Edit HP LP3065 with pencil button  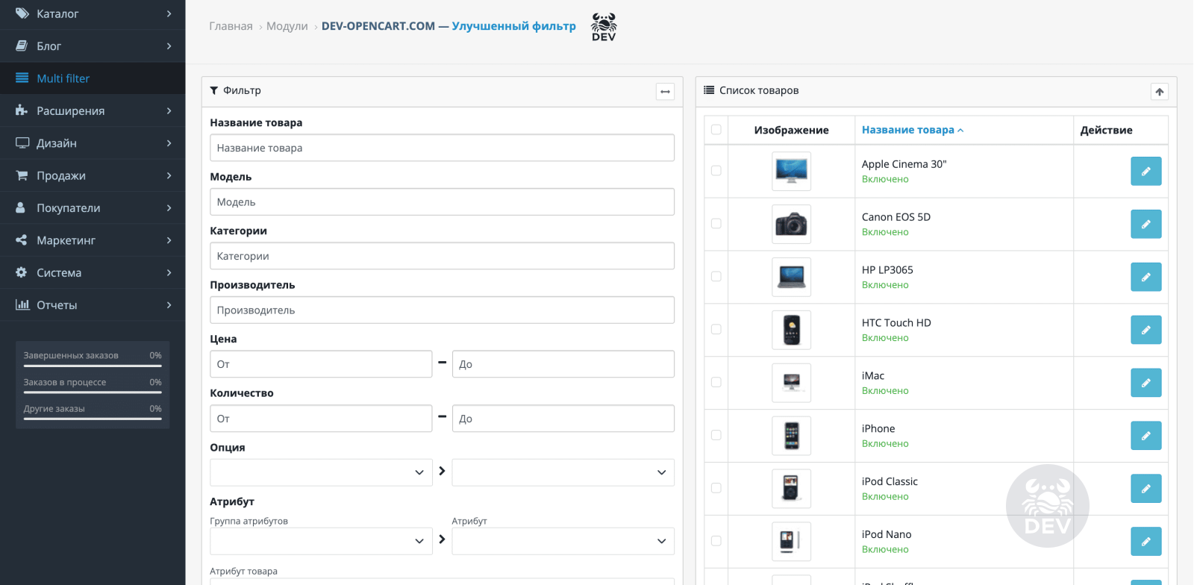pos(1146,277)
